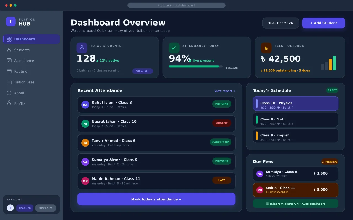Click the LATE badge for Mahin Rahman
Image resolution: width=353 pixels, height=220 pixels.
(222, 180)
